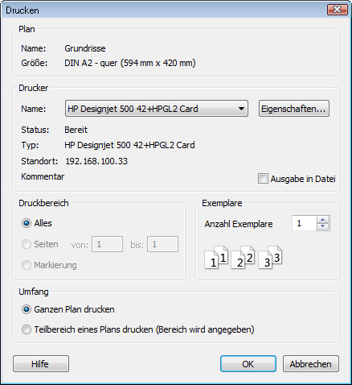Click the Anzahl Exemplare number field
This screenshot has width=352, height=385.
(305, 223)
